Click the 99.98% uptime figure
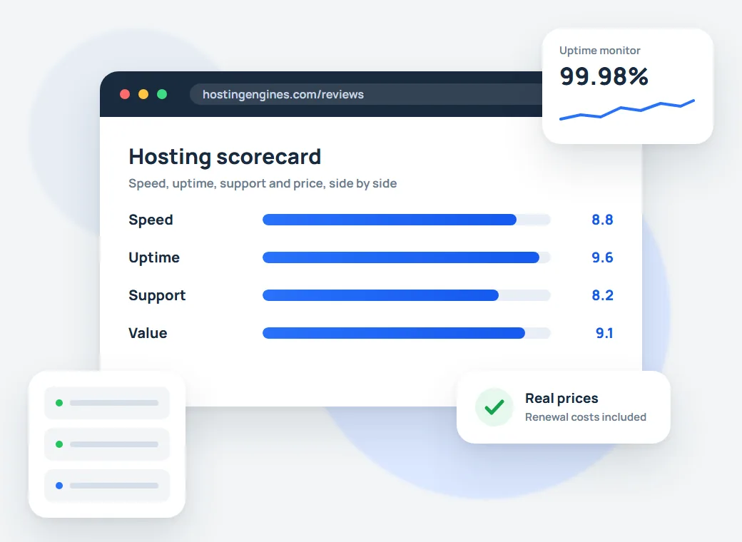 coord(604,76)
